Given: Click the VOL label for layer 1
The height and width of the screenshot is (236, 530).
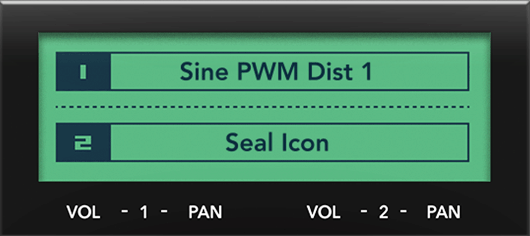Looking at the screenshot, I should click(83, 212).
